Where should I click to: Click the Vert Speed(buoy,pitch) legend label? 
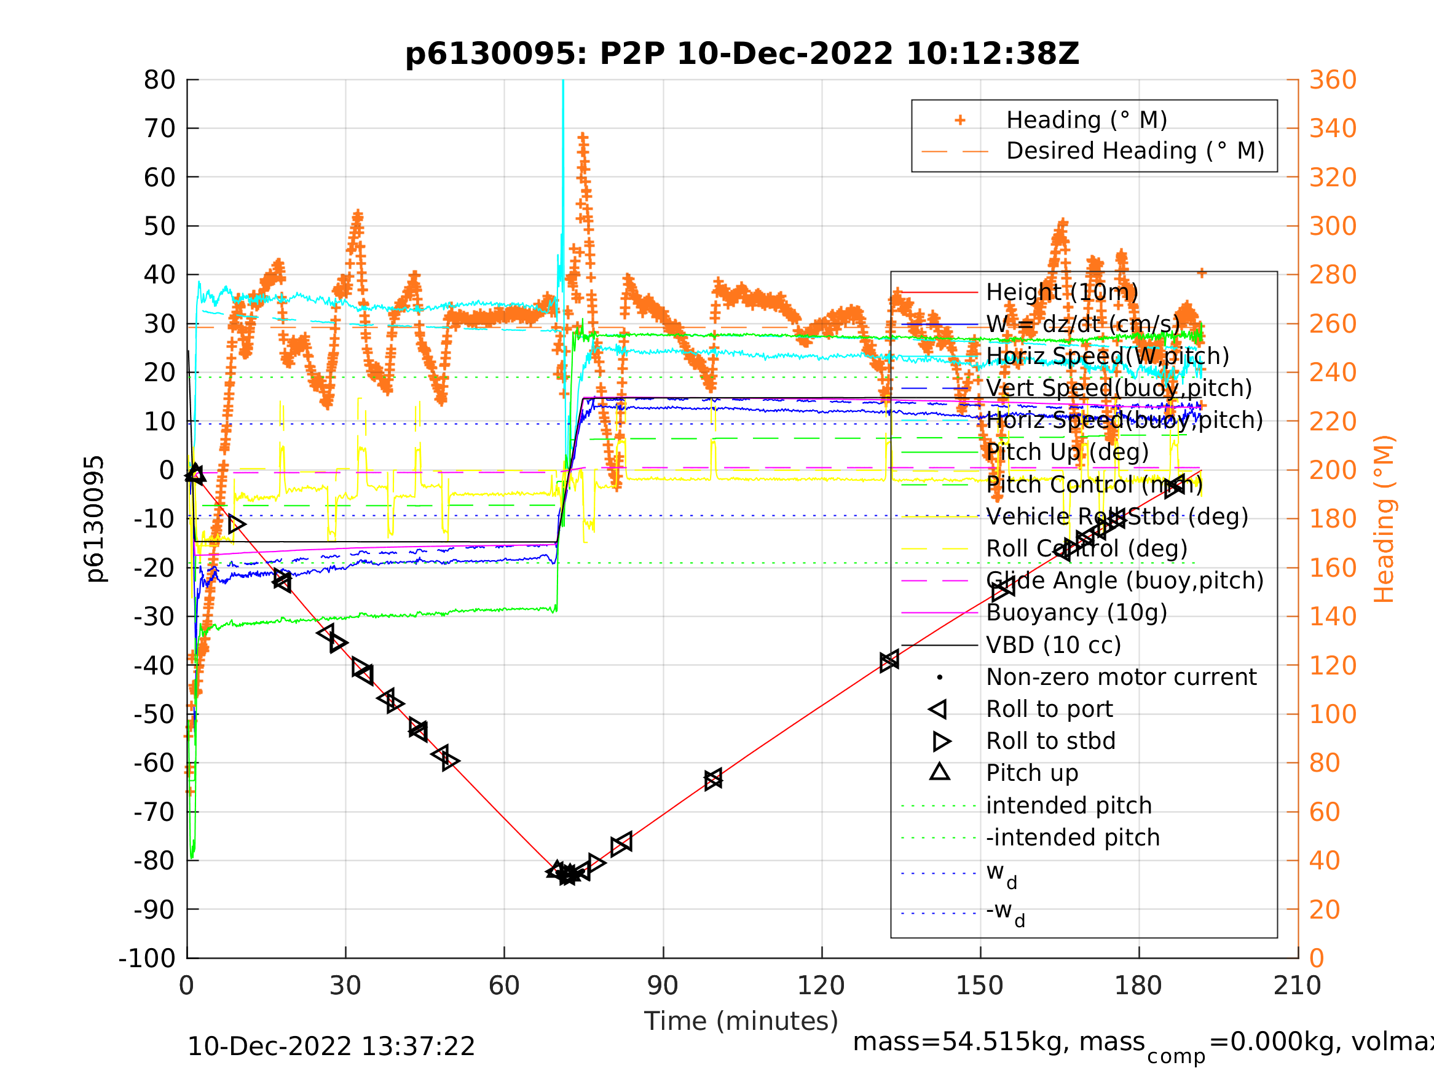(1119, 388)
